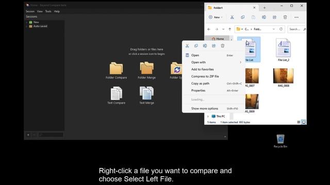Select the Auto-saved item in Sessions

(x=40, y=26)
